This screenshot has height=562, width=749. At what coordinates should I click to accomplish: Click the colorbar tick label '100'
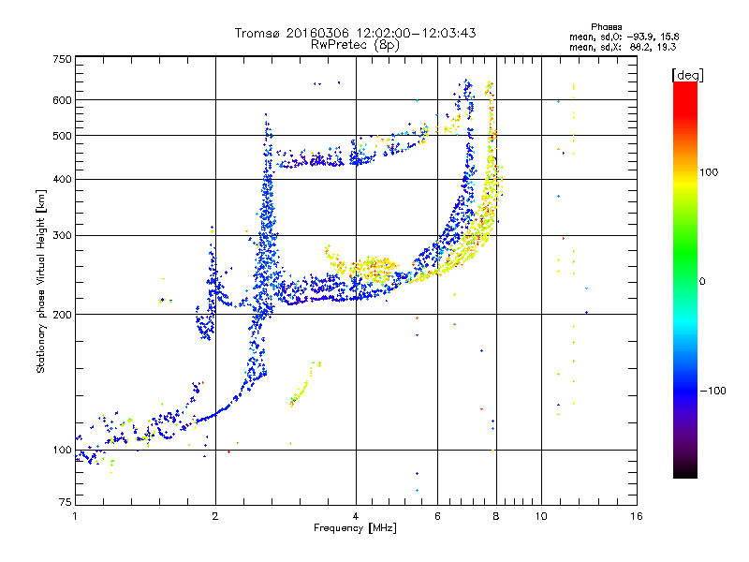pyautogui.click(x=709, y=172)
